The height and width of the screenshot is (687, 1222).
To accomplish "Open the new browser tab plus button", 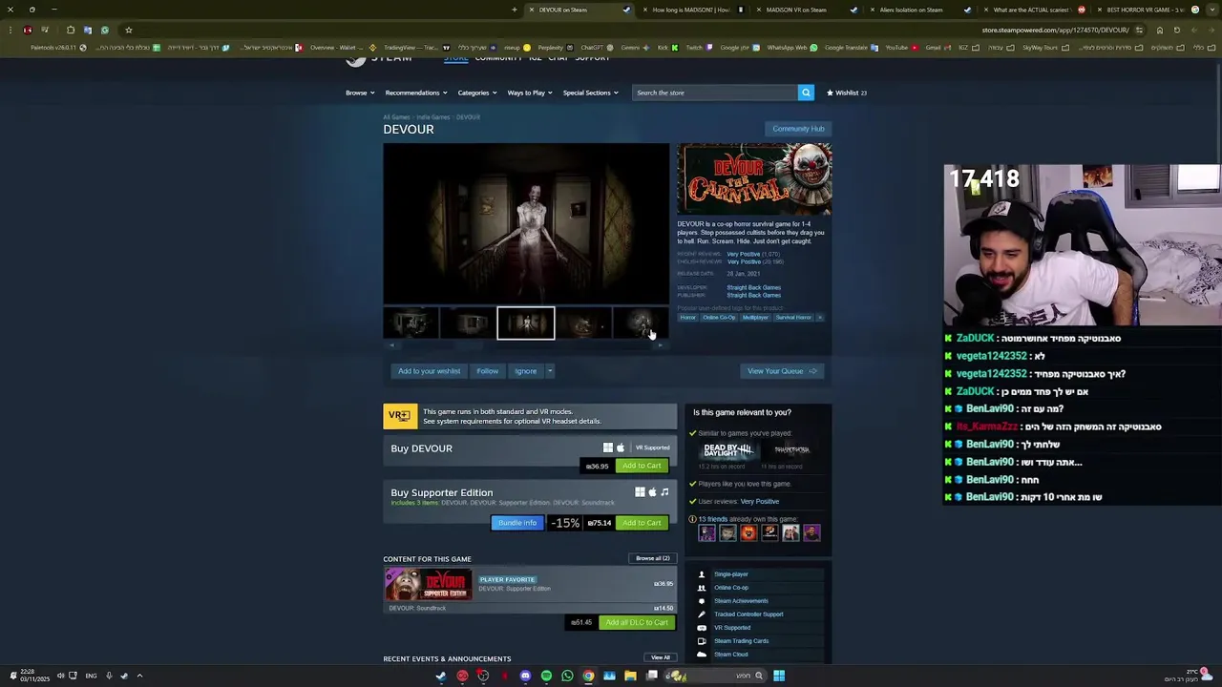I will 515,10.
